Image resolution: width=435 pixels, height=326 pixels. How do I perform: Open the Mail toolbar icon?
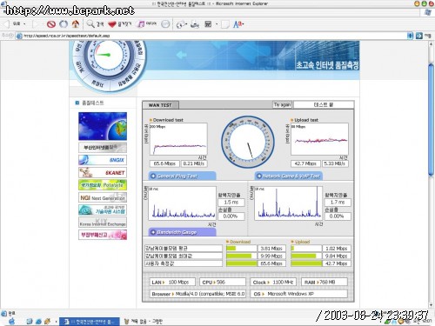[x=181, y=24]
